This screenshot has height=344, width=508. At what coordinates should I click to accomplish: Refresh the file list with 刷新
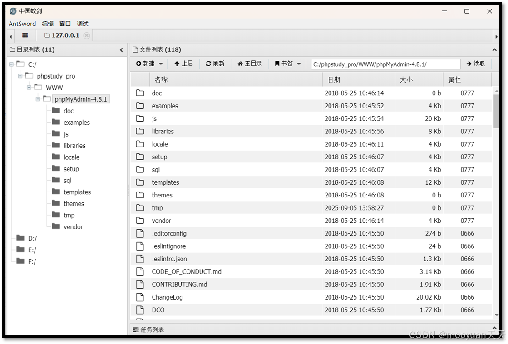[215, 64]
